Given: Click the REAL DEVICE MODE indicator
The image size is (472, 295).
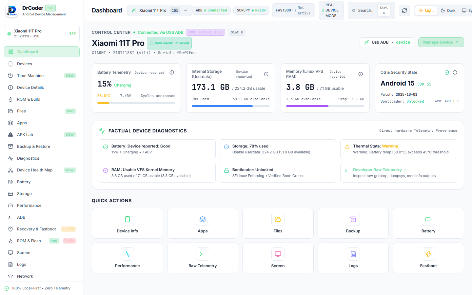Looking at the screenshot, I should coord(331,10).
